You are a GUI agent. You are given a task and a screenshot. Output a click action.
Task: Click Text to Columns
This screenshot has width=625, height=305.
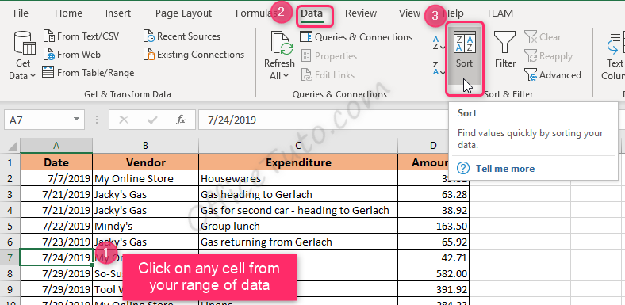pos(614,55)
